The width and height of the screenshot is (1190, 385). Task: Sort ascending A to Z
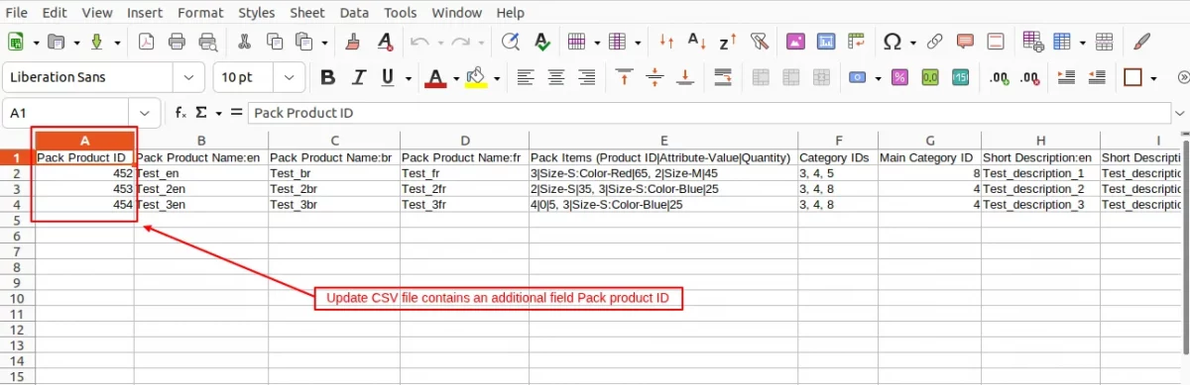point(696,43)
